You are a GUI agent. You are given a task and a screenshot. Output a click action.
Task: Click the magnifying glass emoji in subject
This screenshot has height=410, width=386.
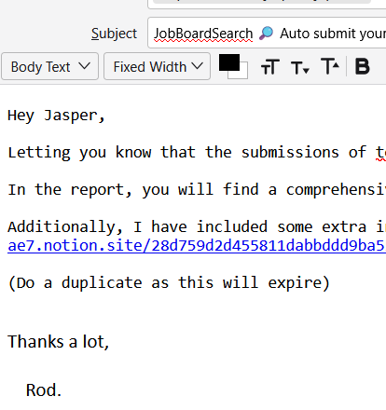(266, 34)
